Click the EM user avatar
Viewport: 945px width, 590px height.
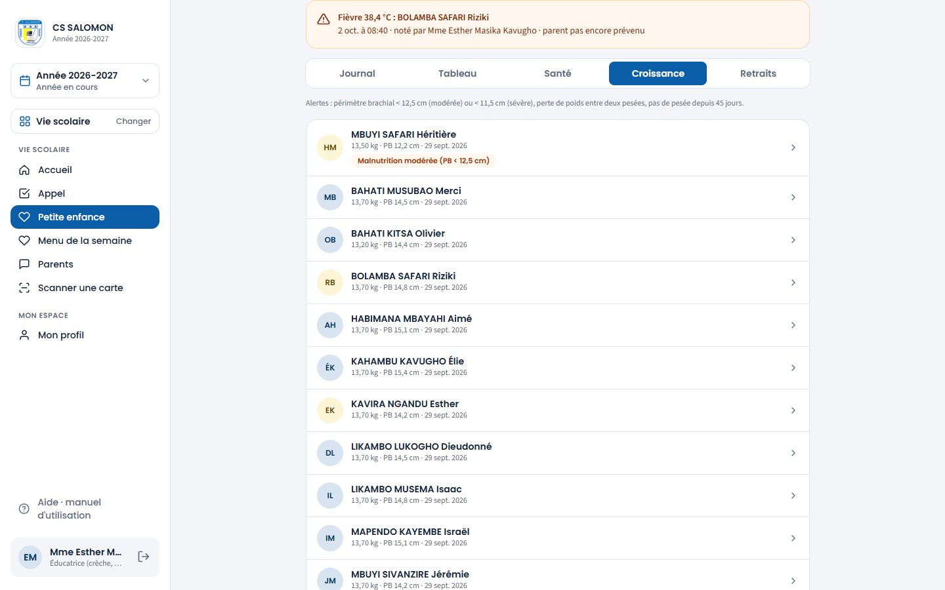pos(30,557)
